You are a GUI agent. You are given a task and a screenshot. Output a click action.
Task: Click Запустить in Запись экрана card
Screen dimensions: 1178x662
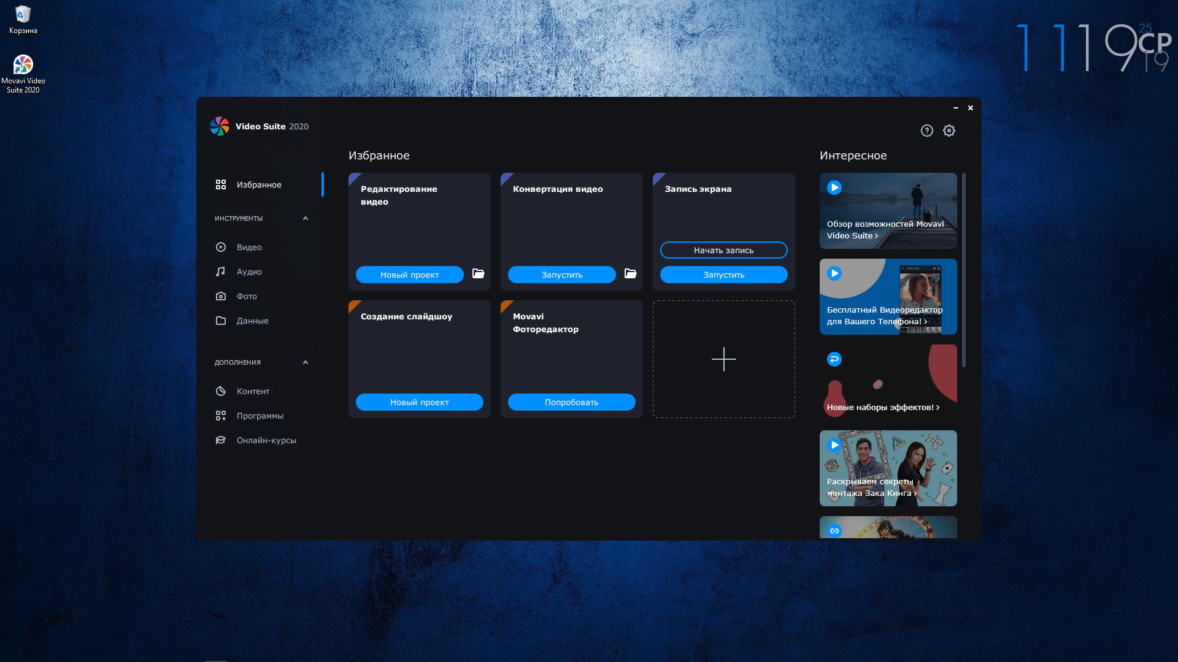tap(724, 275)
